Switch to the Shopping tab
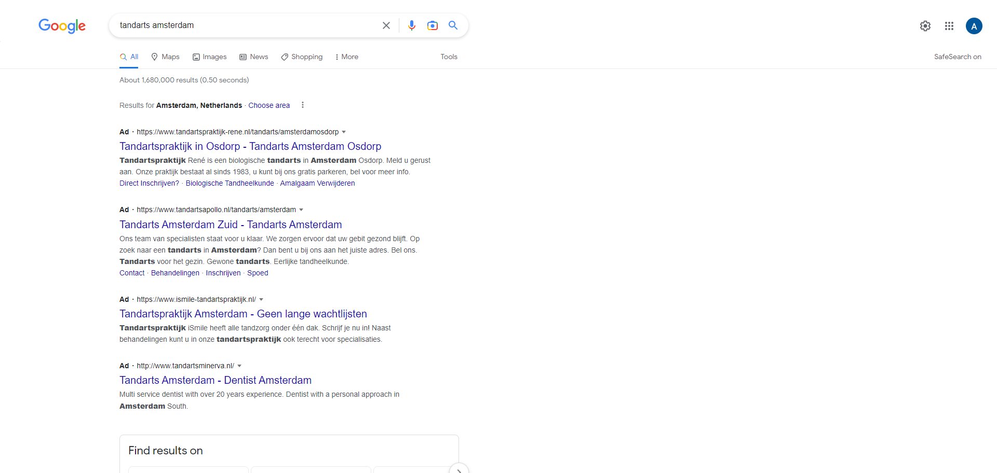Screen dimensions: 997x473 tap(302, 57)
